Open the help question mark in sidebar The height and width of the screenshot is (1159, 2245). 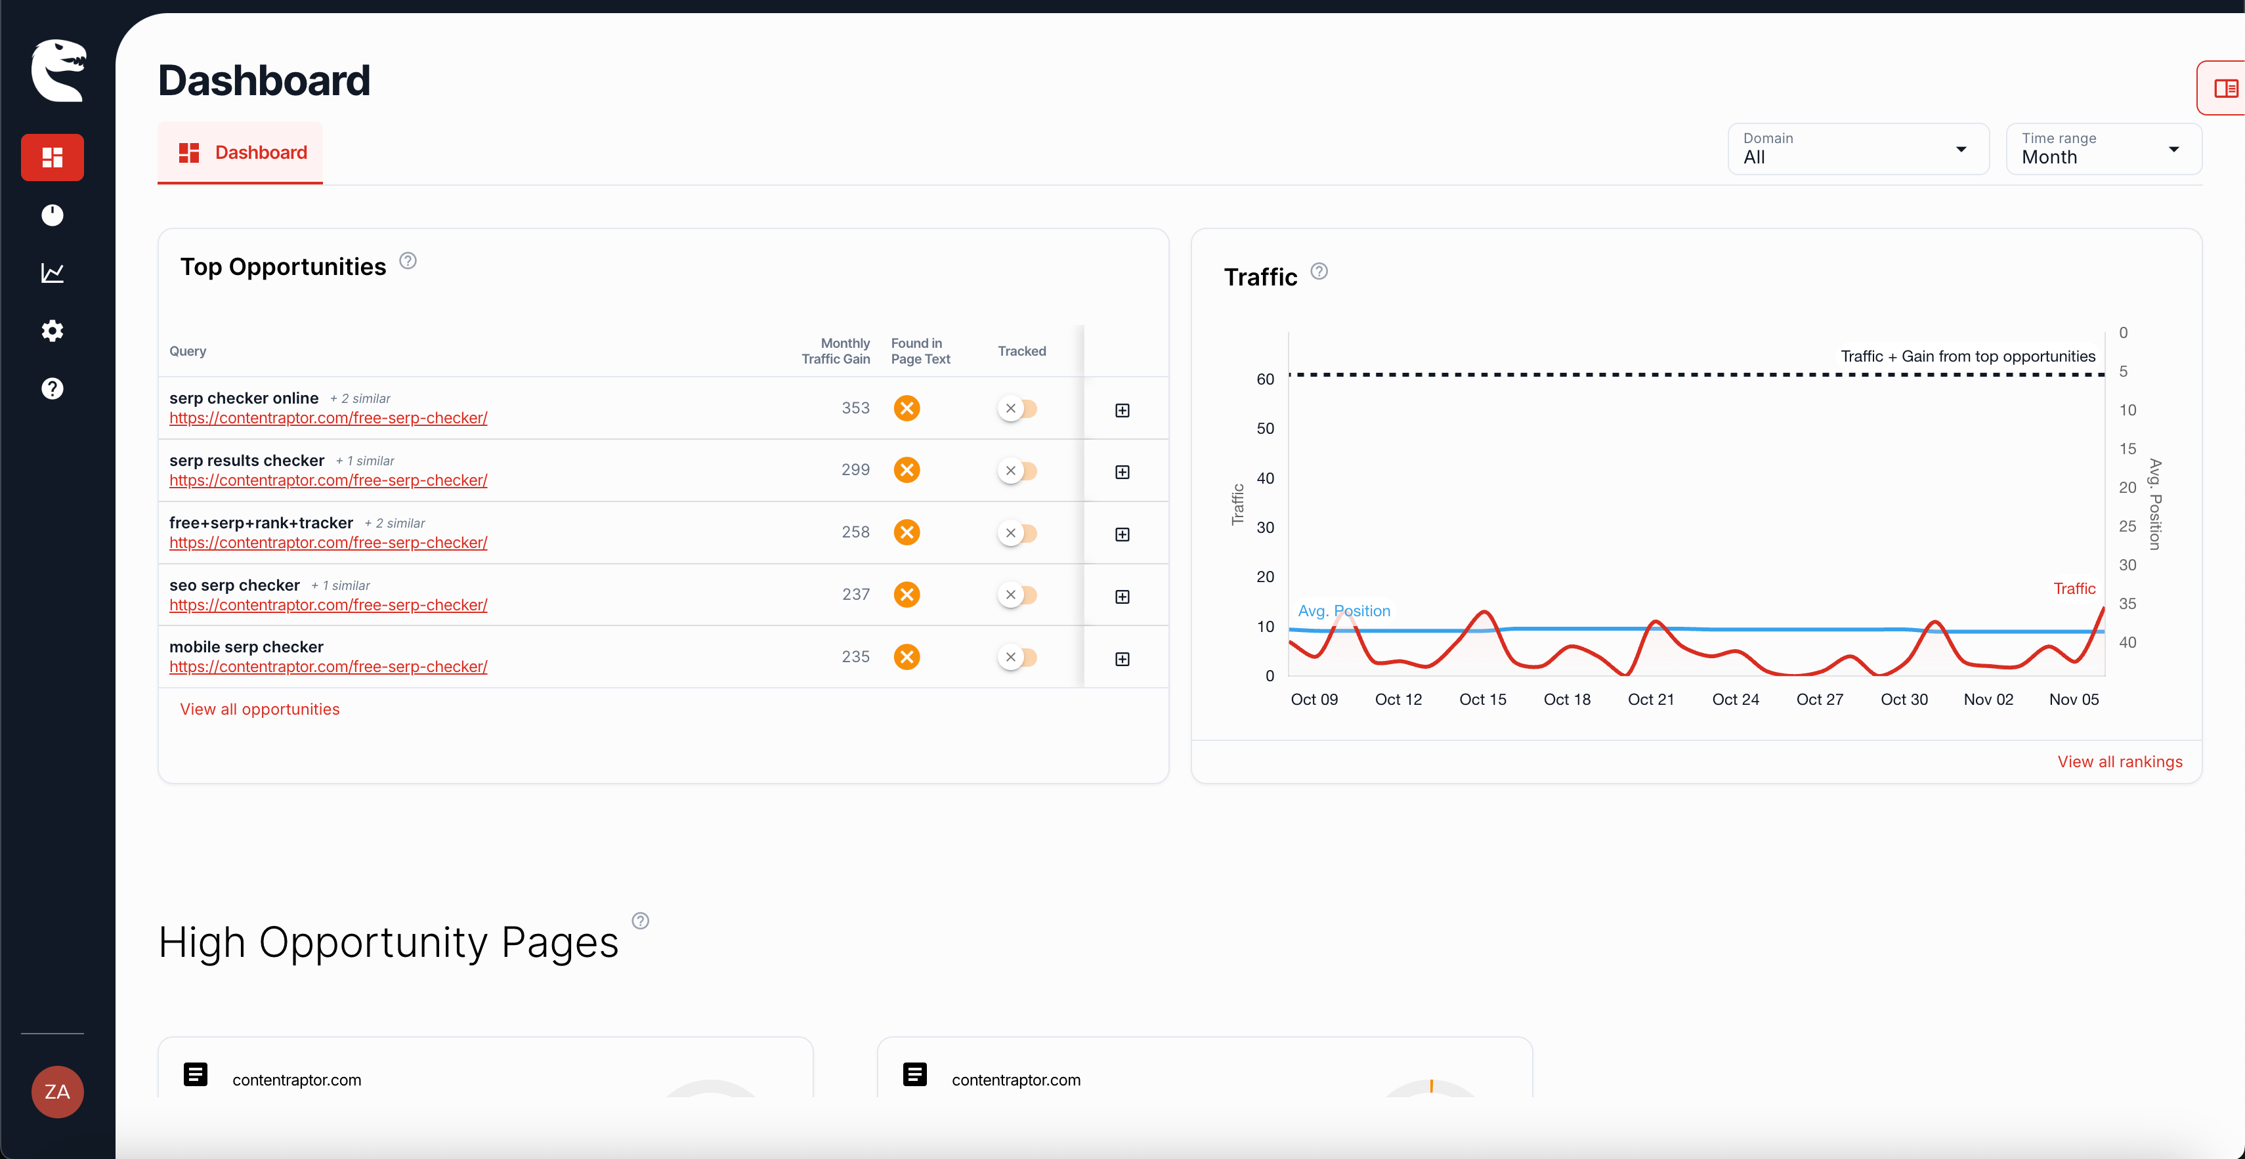(x=53, y=388)
